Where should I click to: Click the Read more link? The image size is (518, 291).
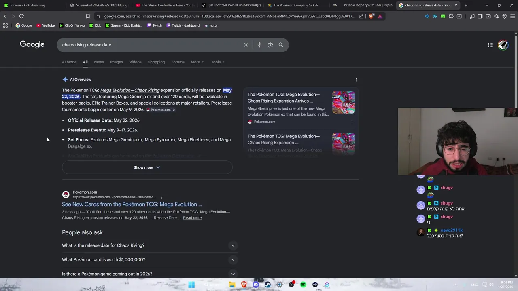click(192, 218)
